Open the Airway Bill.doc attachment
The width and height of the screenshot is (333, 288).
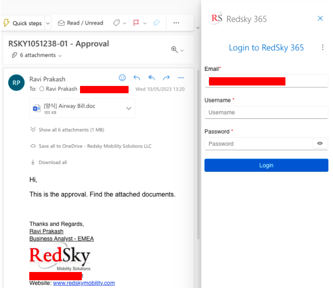point(82,108)
